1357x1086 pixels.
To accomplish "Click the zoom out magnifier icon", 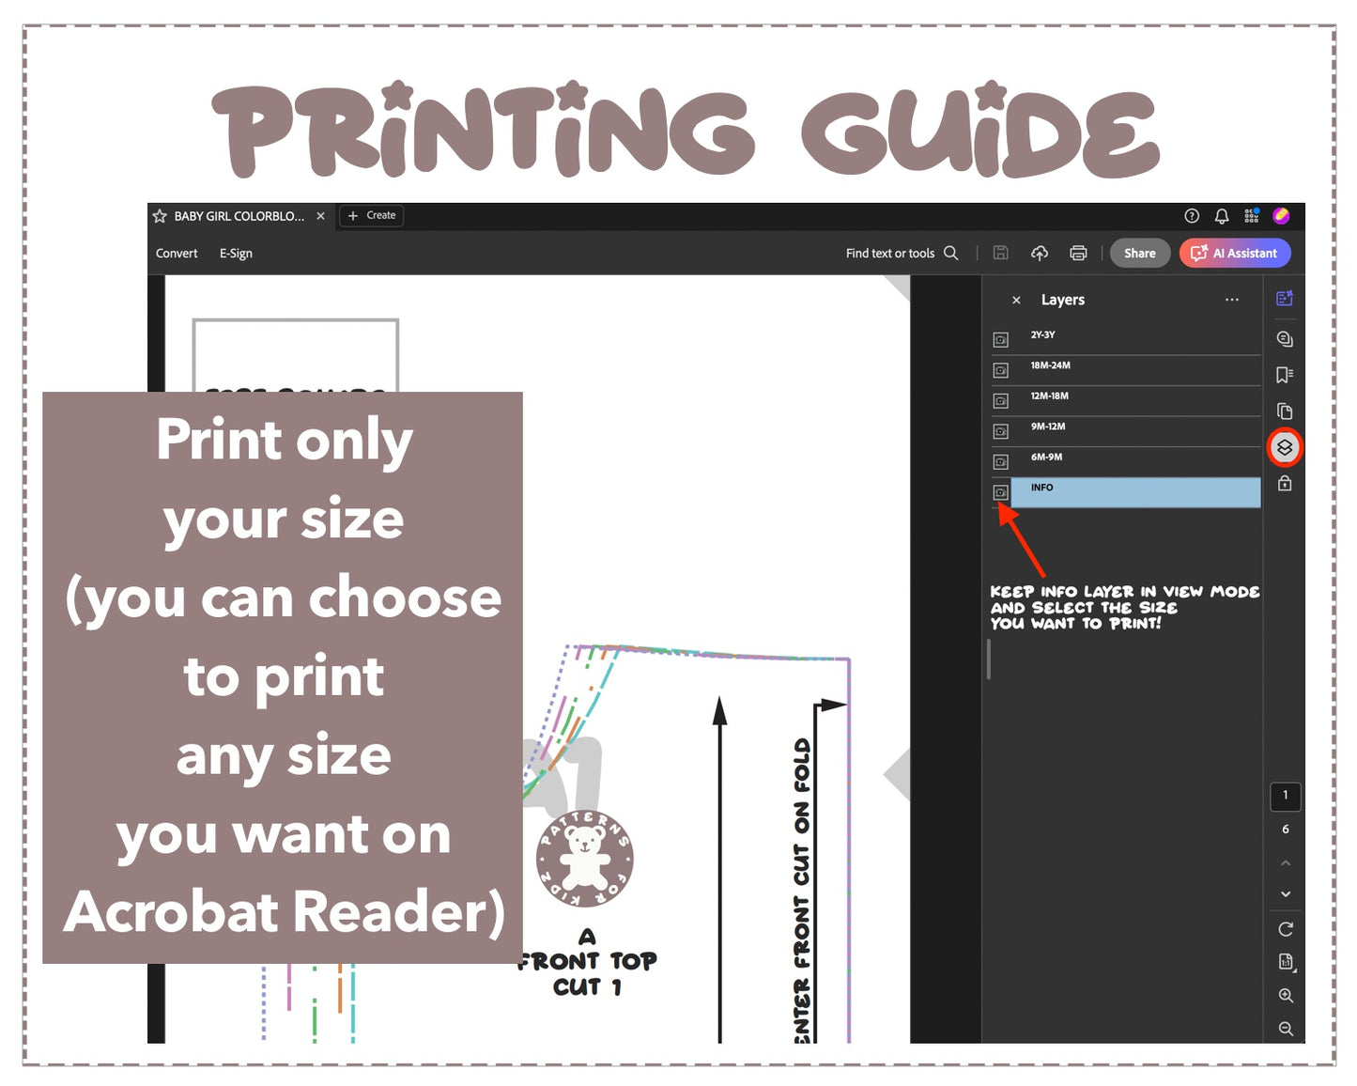I will point(1286,1029).
